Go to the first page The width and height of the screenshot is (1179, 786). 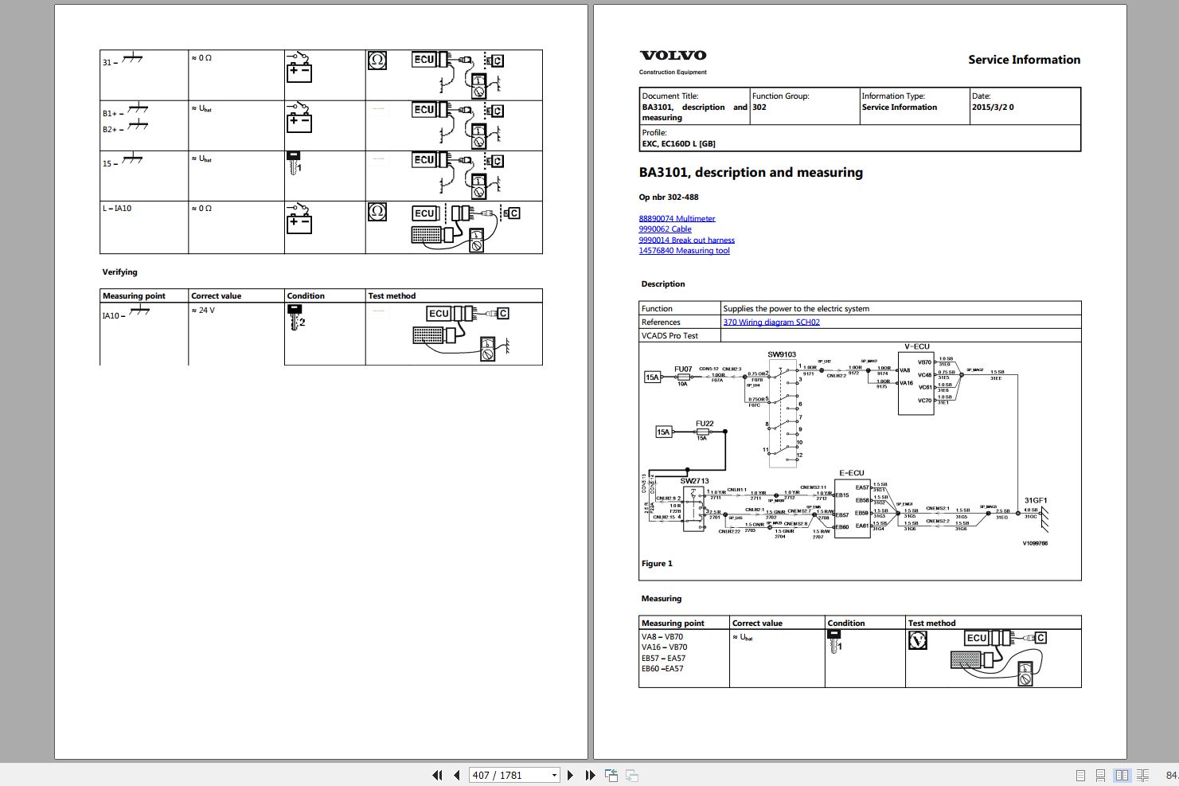click(437, 775)
